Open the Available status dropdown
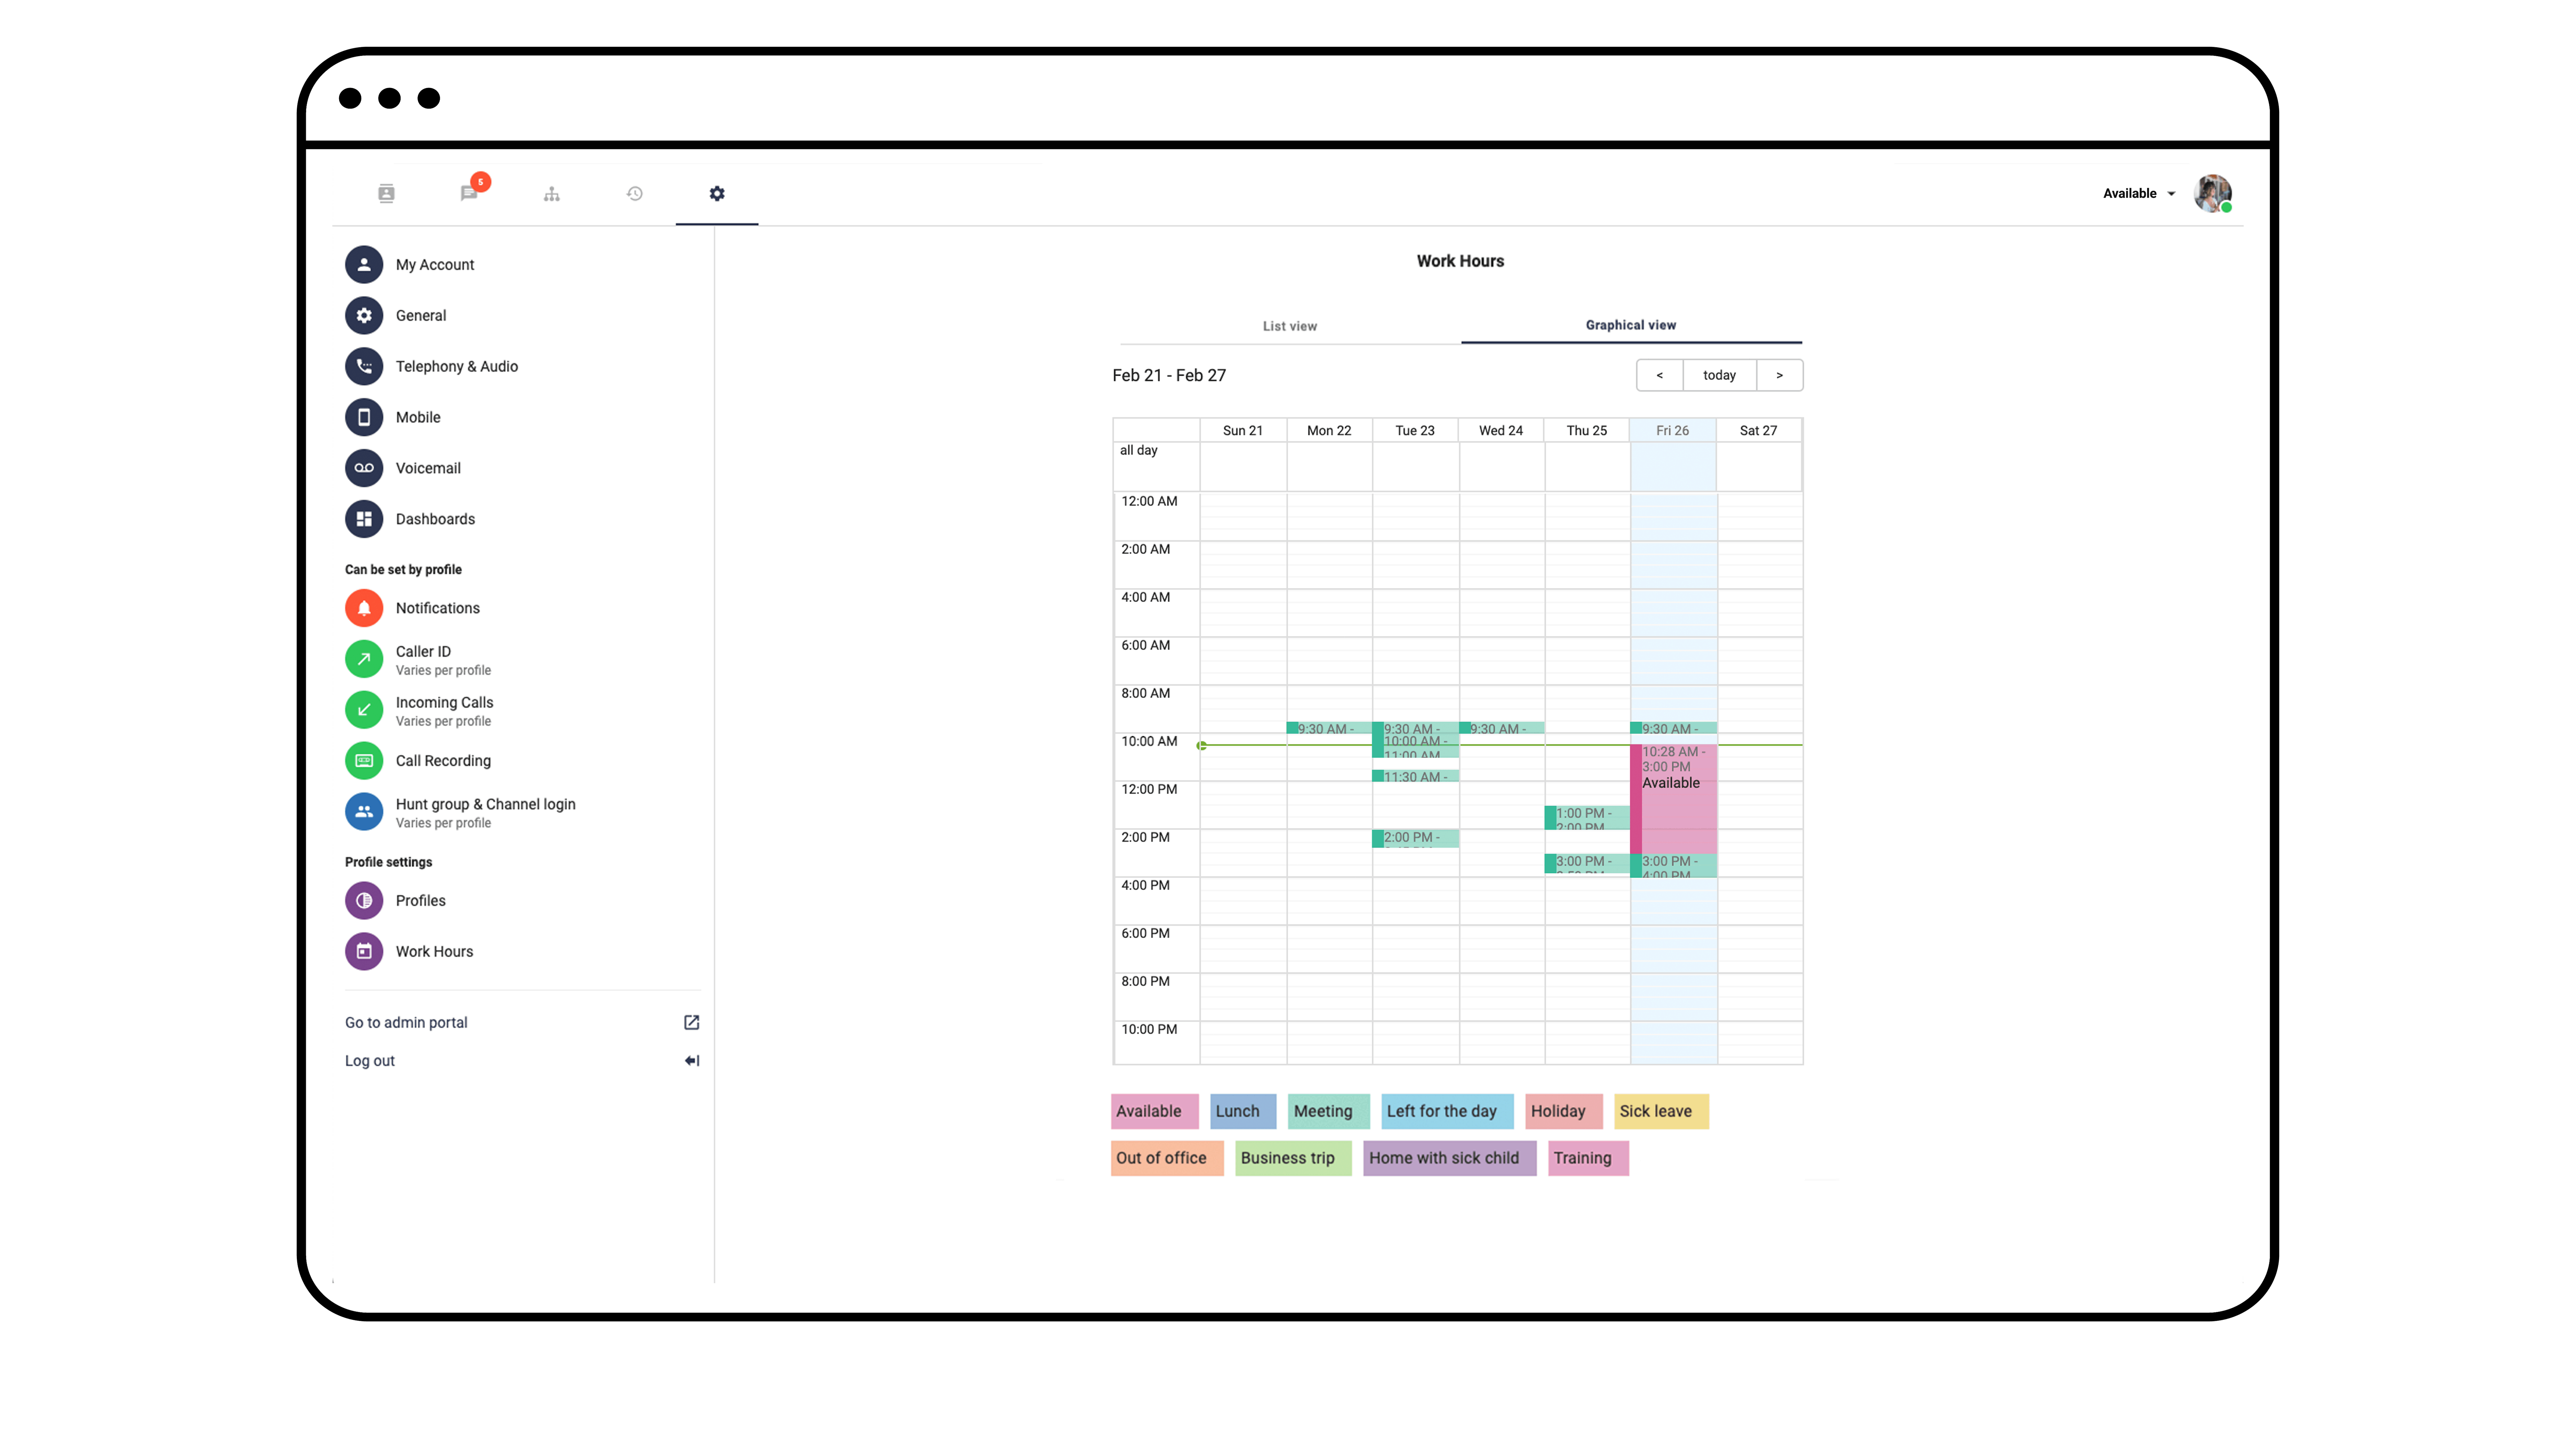Viewport: 2576px width, 1449px height. 2139,194
